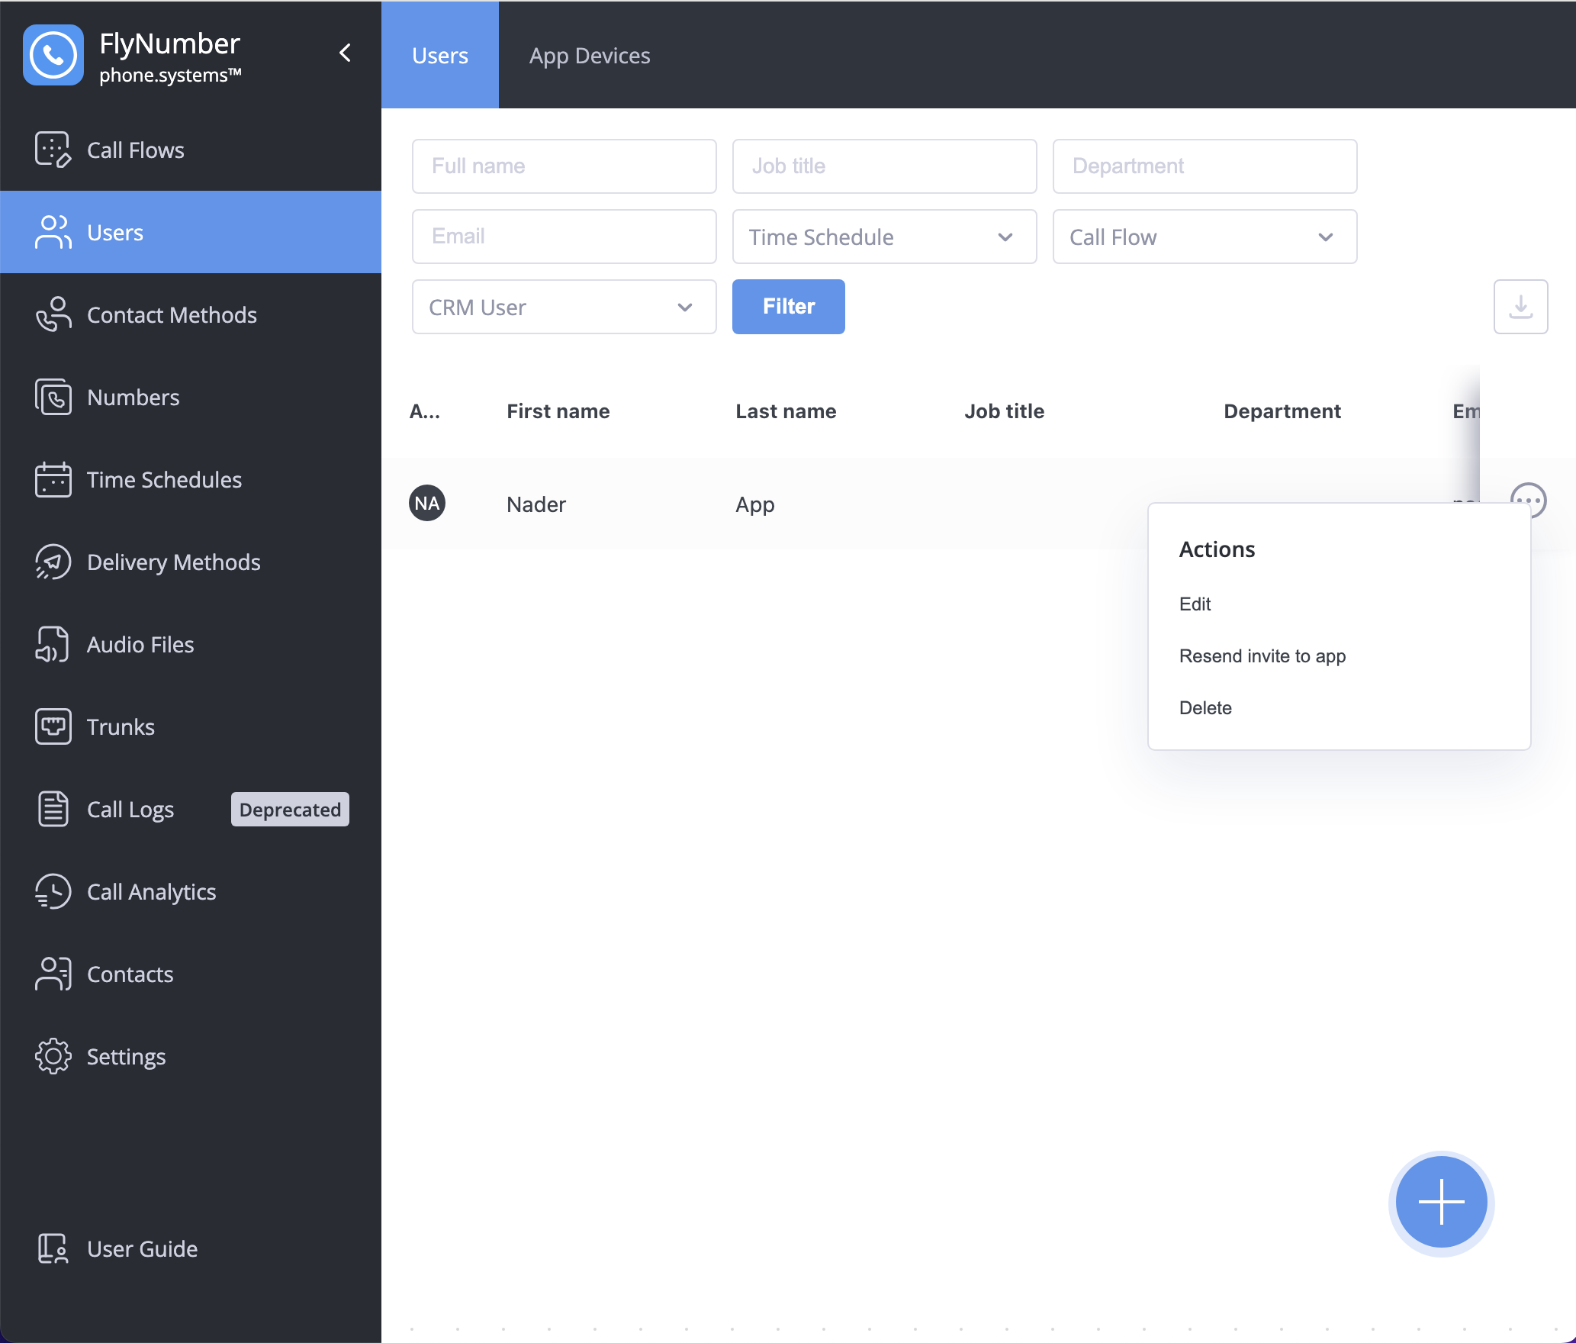Navigate to Delivery Methods

(x=191, y=562)
